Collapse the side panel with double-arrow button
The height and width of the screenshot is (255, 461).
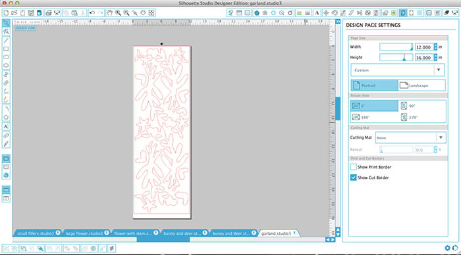click(338, 22)
